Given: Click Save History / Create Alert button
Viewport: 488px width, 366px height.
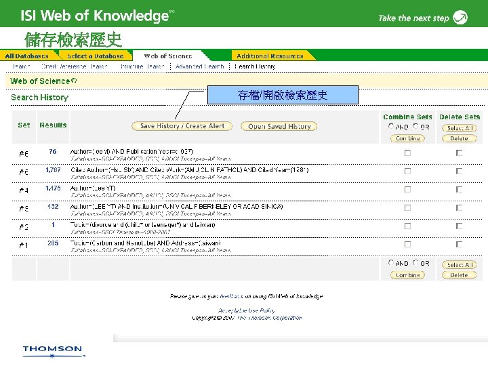Looking at the screenshot, I should click(182, 126).
